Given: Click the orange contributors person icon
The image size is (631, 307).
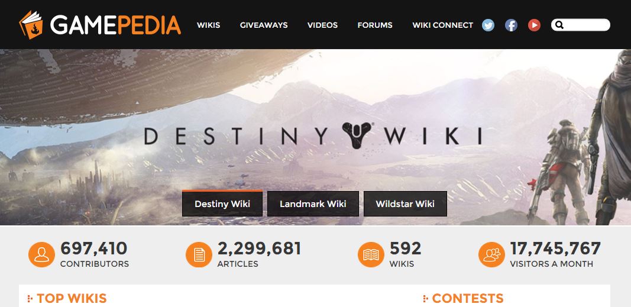Looking at the screenshot, I should 41,254.
